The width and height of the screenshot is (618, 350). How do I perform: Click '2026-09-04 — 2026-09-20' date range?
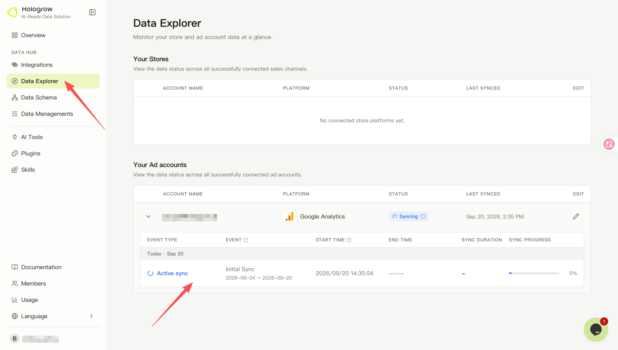coord(259,278)
